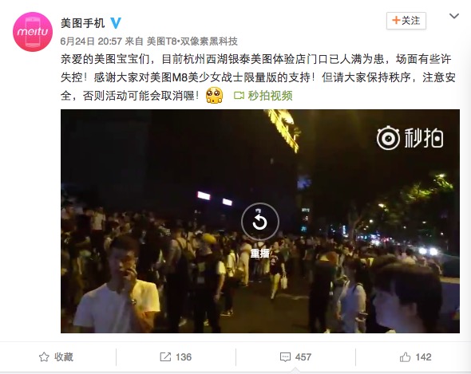Image resolution: width=471 pixels, height=374 pixels.
Task: Expand the post options chevron menu
Action: pos(454,16)
